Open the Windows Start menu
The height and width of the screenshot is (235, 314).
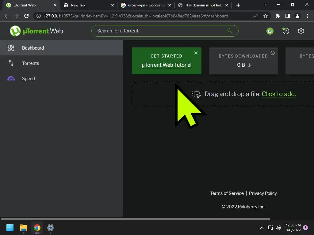[10, 228]
